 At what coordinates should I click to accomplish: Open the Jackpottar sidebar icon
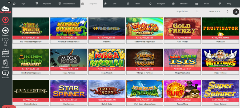pyautogui.click(x=5, y=52)
